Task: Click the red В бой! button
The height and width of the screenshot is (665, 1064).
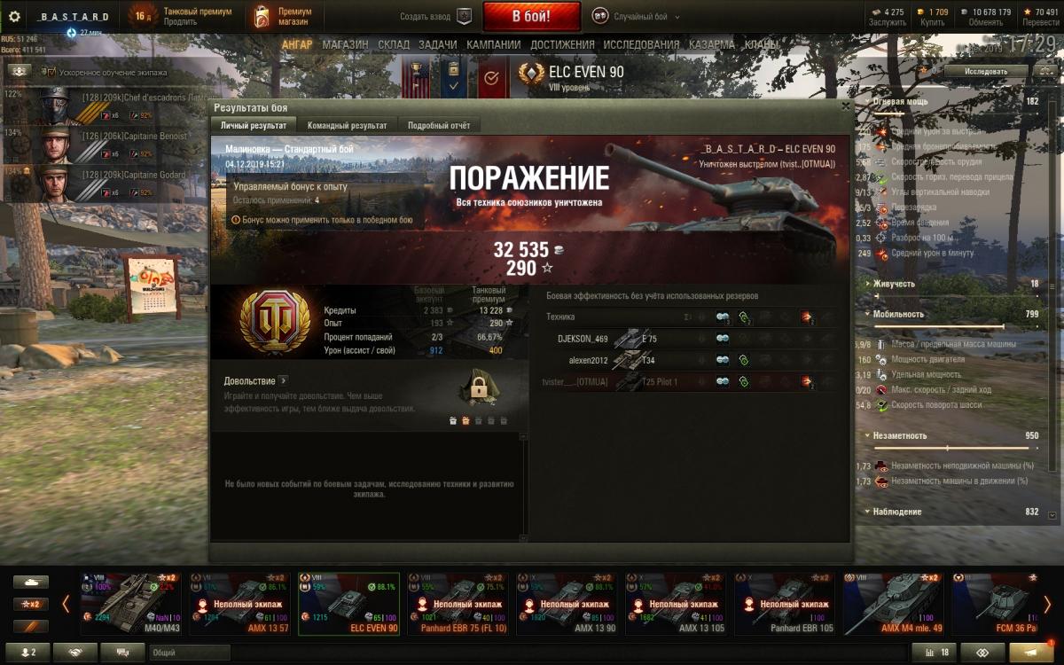Action: pyautogui.click(x=531, y=16)
